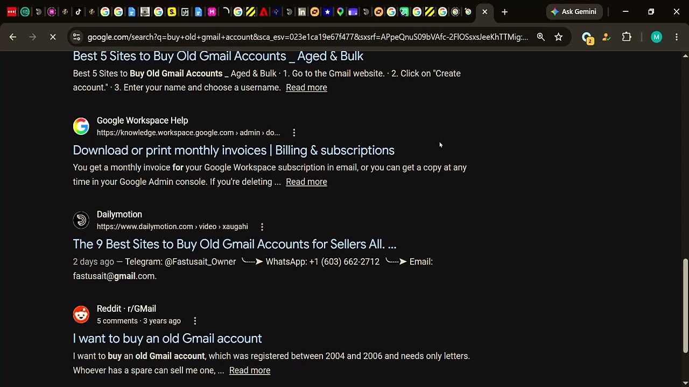Viewport: 689px width, 387px height.
Task: Click the Google Workspace Help favicon
Action: tap(81, 126)
